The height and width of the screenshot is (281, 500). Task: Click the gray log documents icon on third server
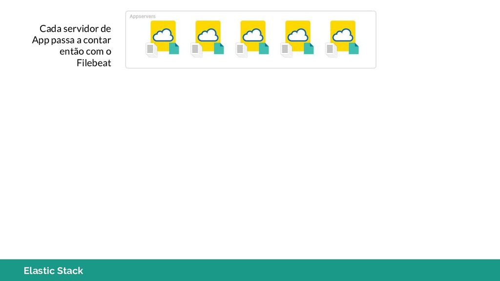coord(241,50)
